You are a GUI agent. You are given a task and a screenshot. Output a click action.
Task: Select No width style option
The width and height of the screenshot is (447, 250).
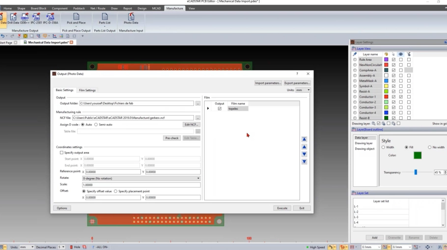click(x=430, y=148)
